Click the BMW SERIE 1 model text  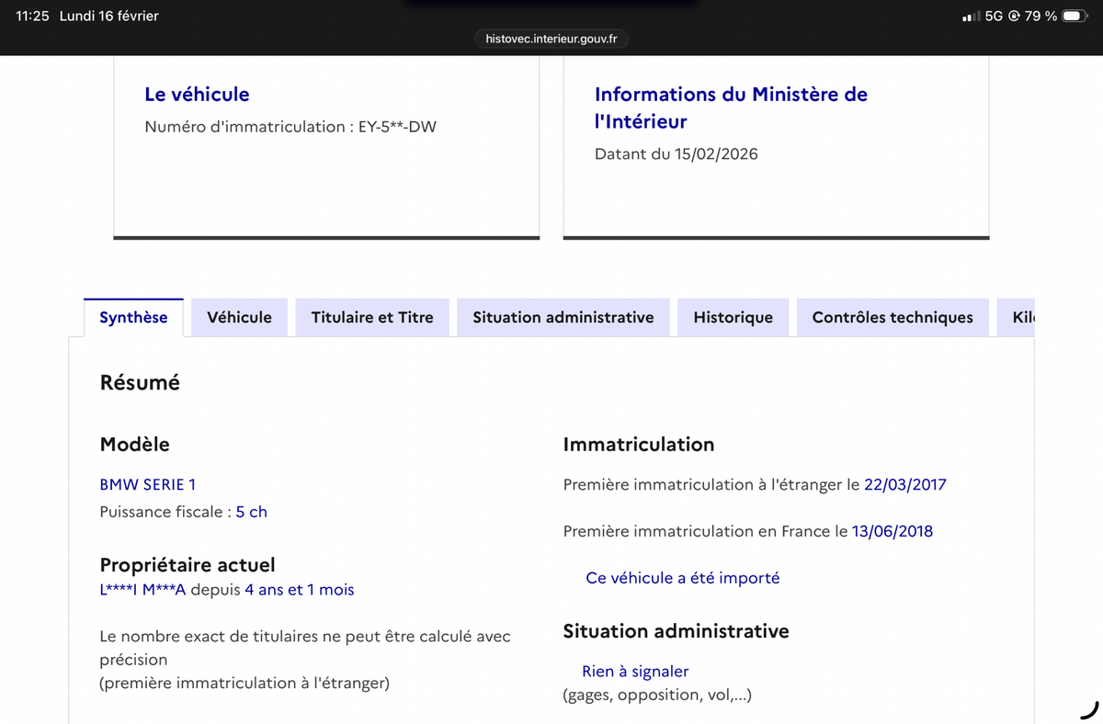148,484
